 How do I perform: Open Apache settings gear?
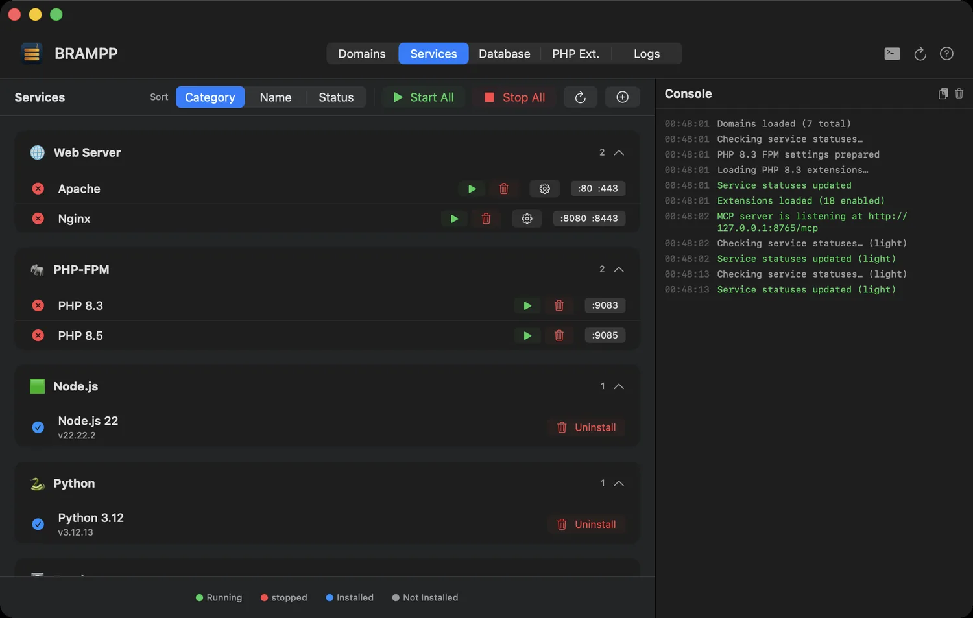[x=544, y=189]
